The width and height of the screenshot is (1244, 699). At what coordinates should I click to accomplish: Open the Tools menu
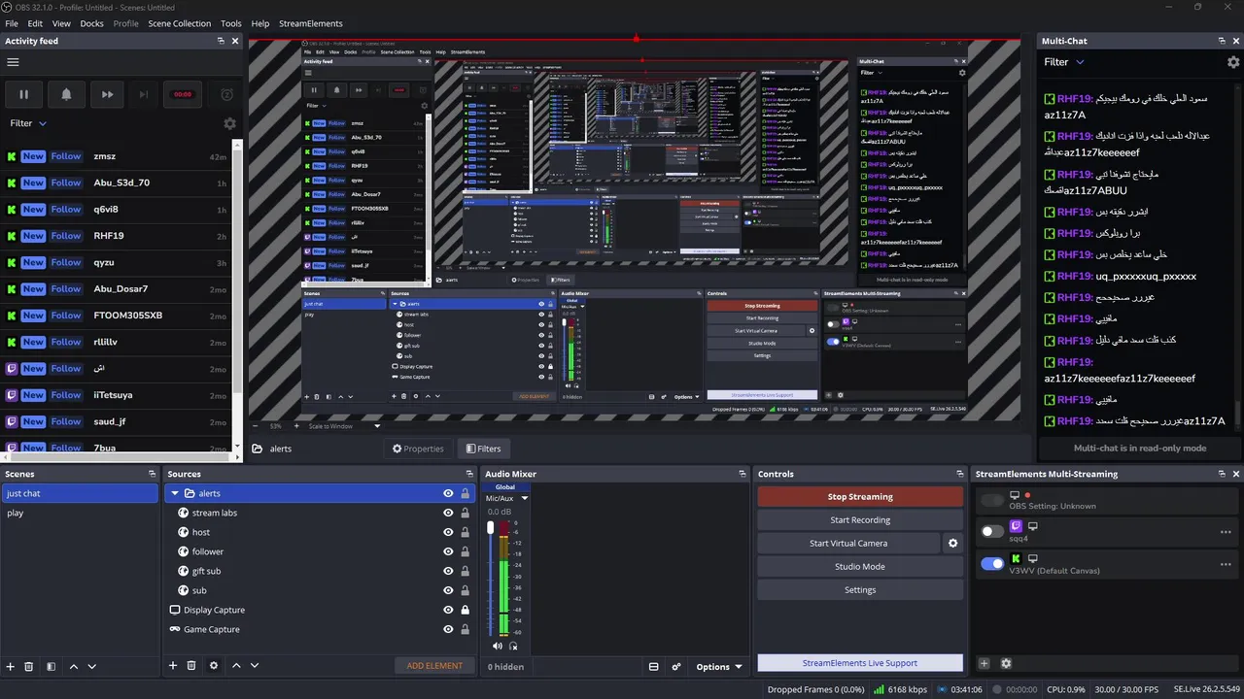click(x=231, y=23)
